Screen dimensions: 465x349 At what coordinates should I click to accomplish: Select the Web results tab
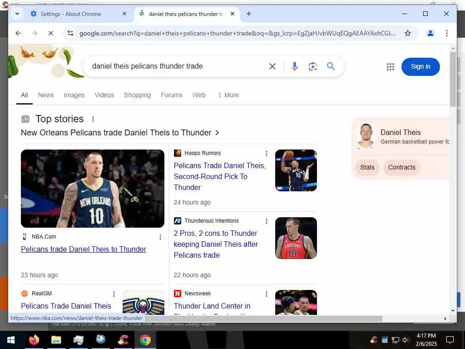pos(199,95)
